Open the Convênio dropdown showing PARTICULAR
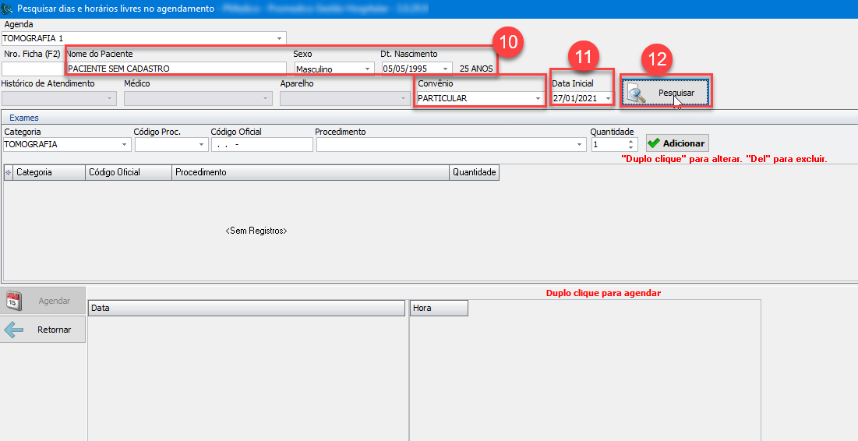858x441 pixels. tap(537, 99)
